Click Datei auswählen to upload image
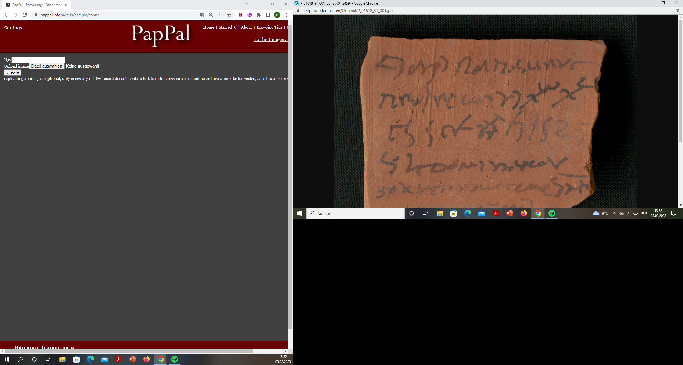Screen dimensions: 683x365 click(x=47, y=66)
